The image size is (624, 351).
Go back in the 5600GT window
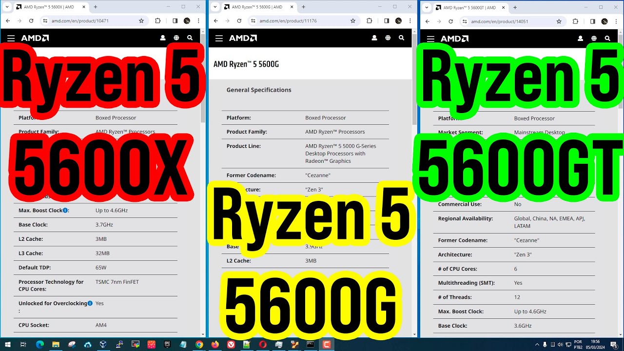coord(428,21)
